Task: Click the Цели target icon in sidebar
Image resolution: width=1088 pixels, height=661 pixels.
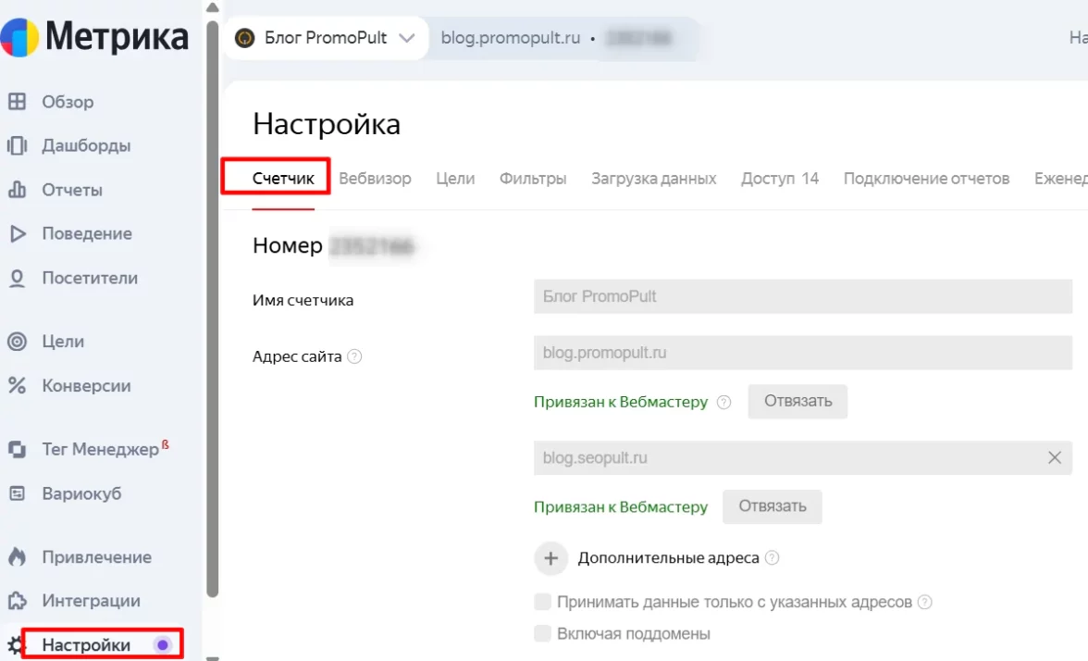Action: pos(17,342)
